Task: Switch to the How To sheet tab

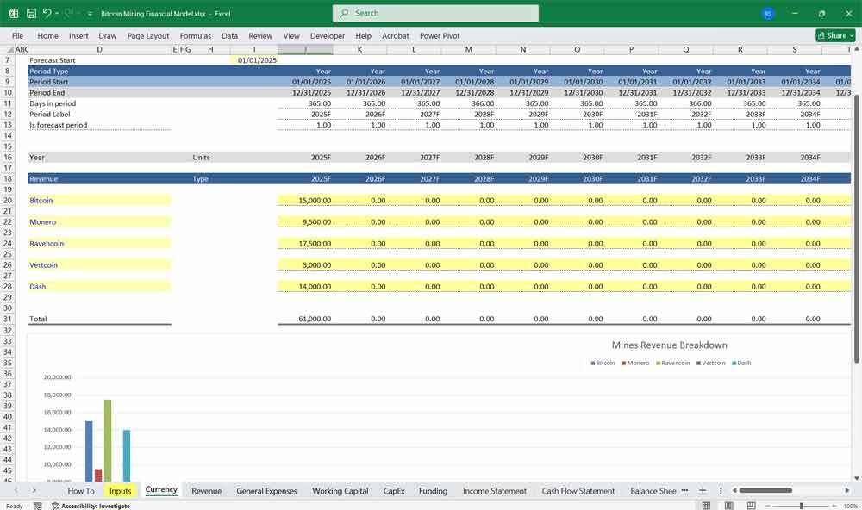Action: pyautogui.click(x=81, y=491)
